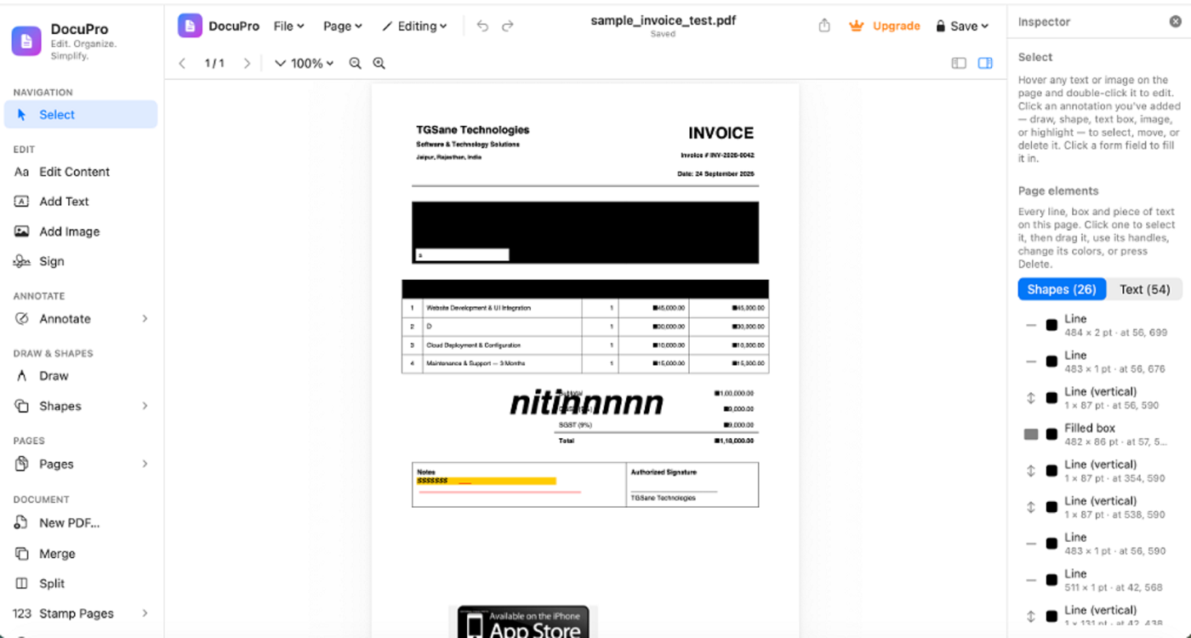Image resolution: width=1191 pixels, height=638 pixels.
Task: Activate the Select navigation tool
Action: pyautogui.click(x=80, y=115)
